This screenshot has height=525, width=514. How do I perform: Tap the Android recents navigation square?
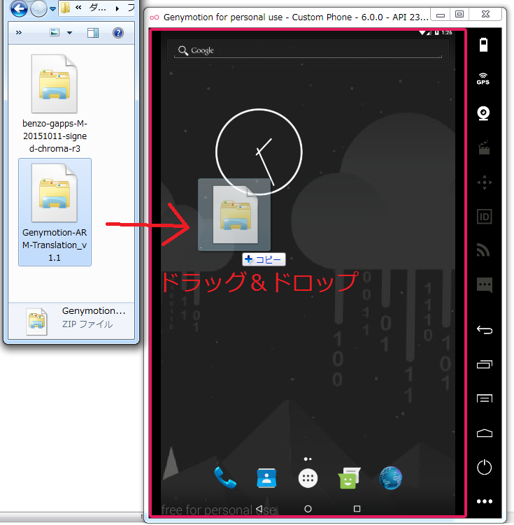point(357,509)
